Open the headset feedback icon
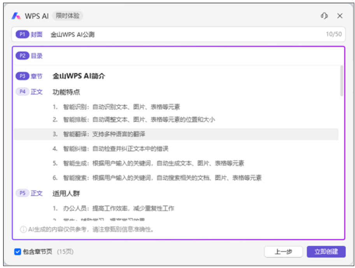 [324, 16]
